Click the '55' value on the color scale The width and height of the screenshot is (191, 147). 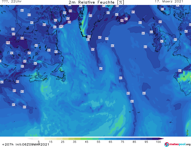98,142
